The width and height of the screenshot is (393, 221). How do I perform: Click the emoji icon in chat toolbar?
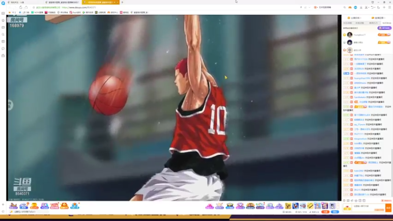pyautogui.click(x=344, y=200)
